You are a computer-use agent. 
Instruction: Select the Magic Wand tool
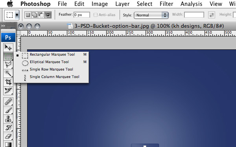point(8,73)
